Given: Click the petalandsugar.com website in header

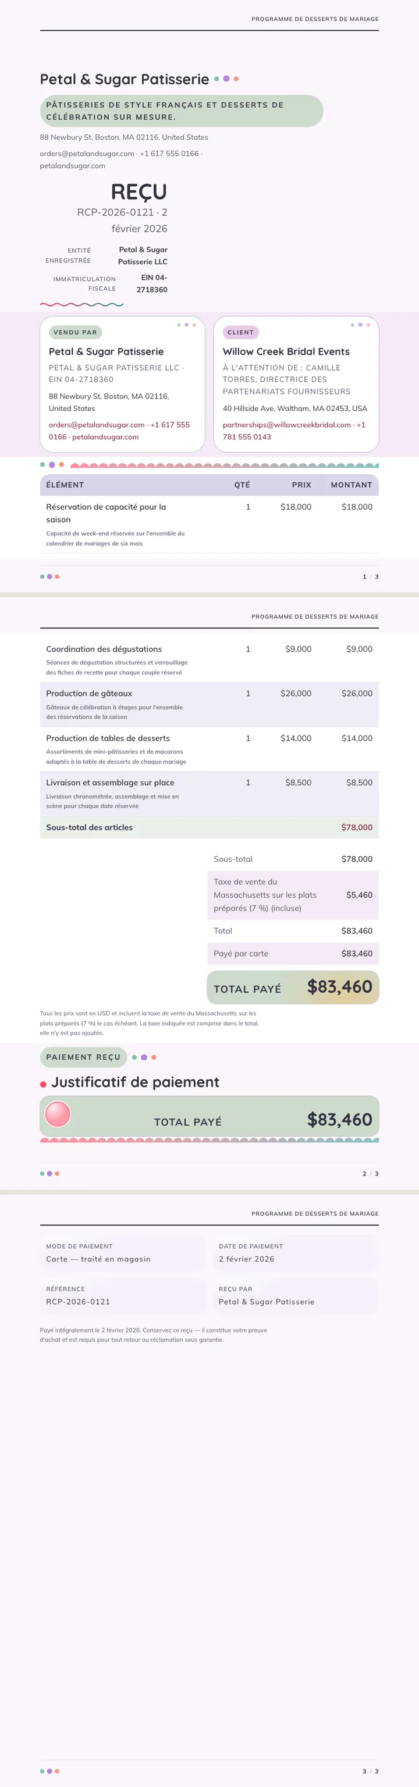Looking at the screenshot, I should (x=72, y=166).
